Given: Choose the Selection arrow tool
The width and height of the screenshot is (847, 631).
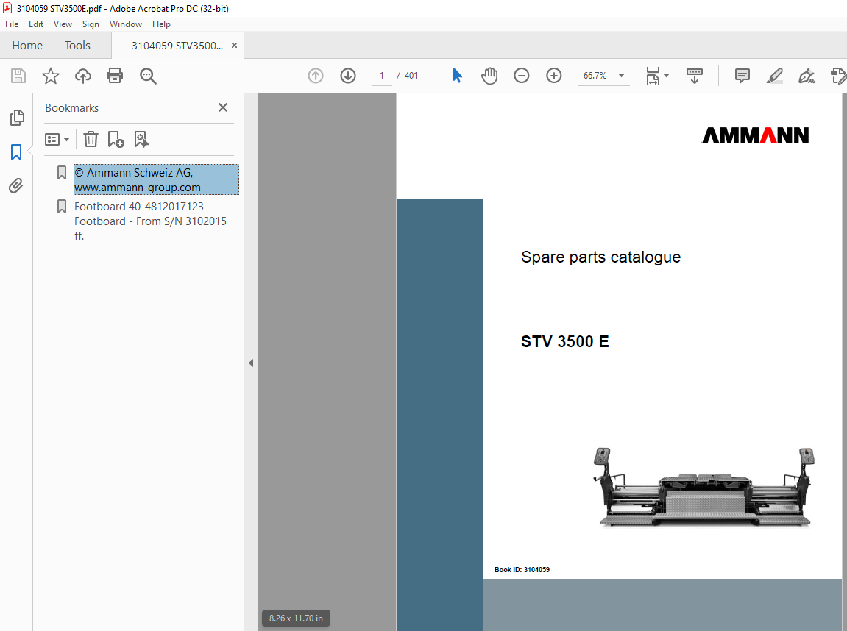Looking at the screenshot, I should (457, 76).
